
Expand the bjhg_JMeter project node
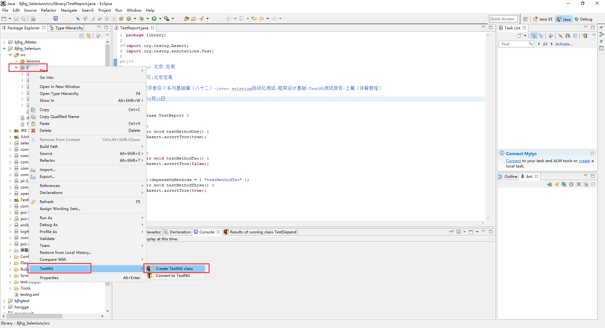pyautogui.click(x=4, y=42)
